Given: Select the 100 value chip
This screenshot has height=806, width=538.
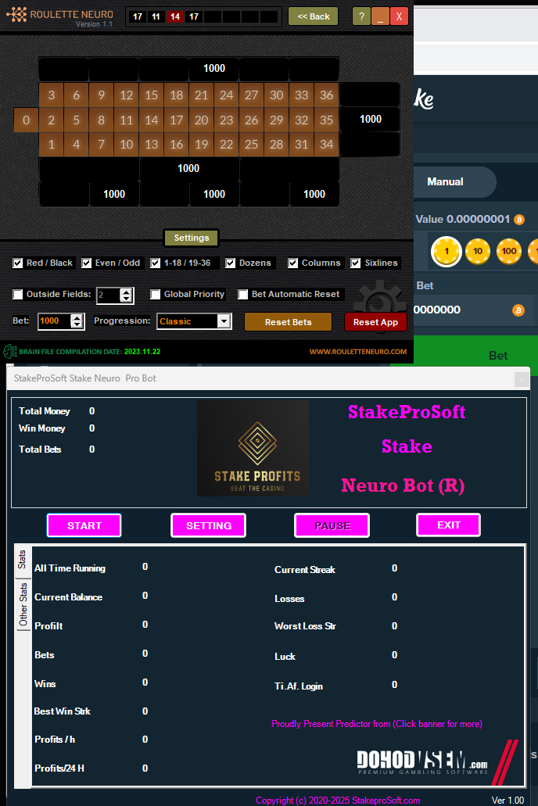Looking at the screenshot, I should coord(509,252).
